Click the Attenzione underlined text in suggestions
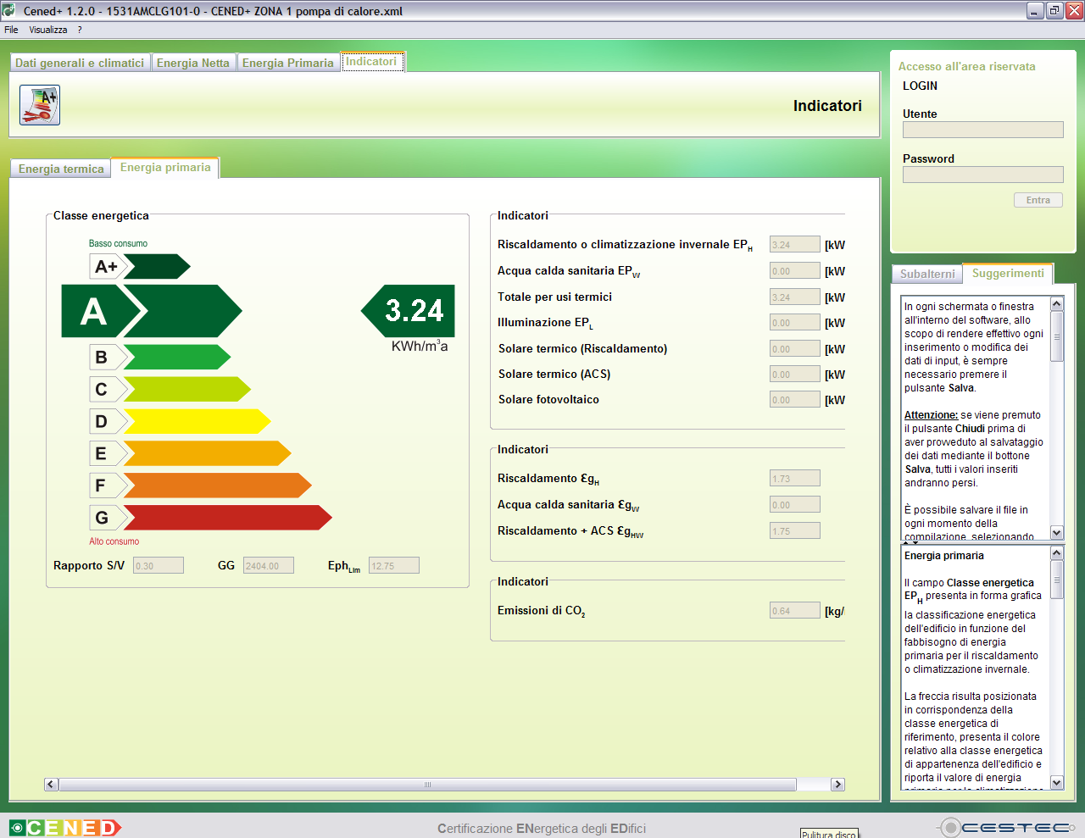The image size is (1085, 838). (x=931, y=415)
